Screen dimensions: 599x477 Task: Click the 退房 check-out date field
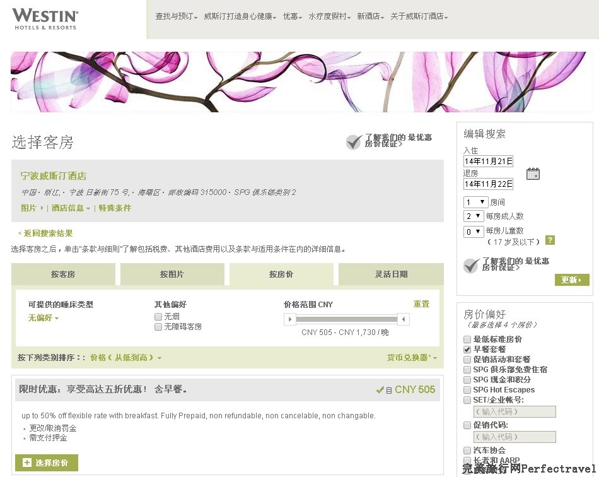tap(488, 184)
